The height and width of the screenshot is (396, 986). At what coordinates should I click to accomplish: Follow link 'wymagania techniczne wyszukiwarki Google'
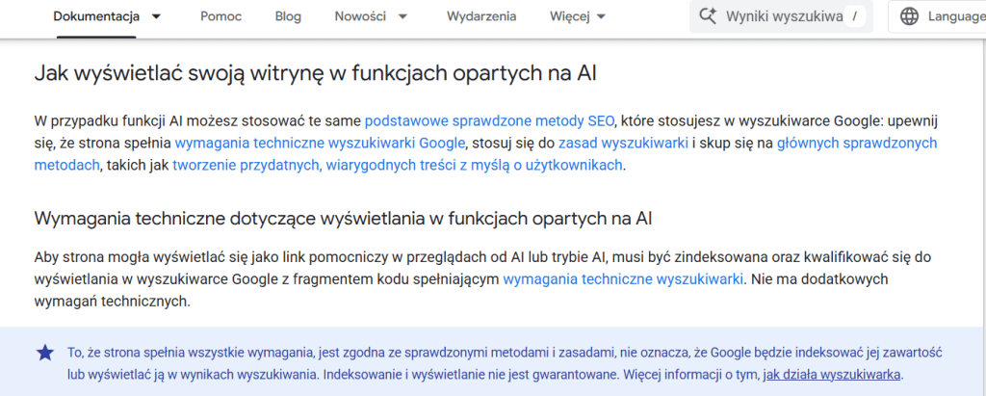[320, 144]
